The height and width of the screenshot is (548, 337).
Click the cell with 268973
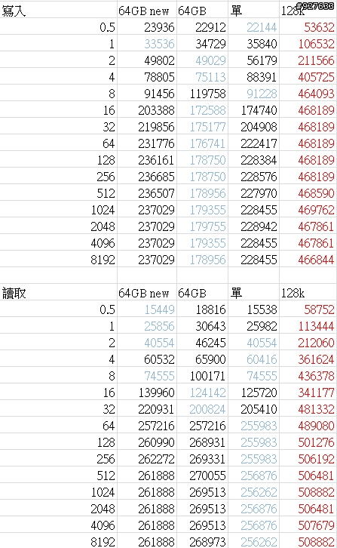(202, 541)
